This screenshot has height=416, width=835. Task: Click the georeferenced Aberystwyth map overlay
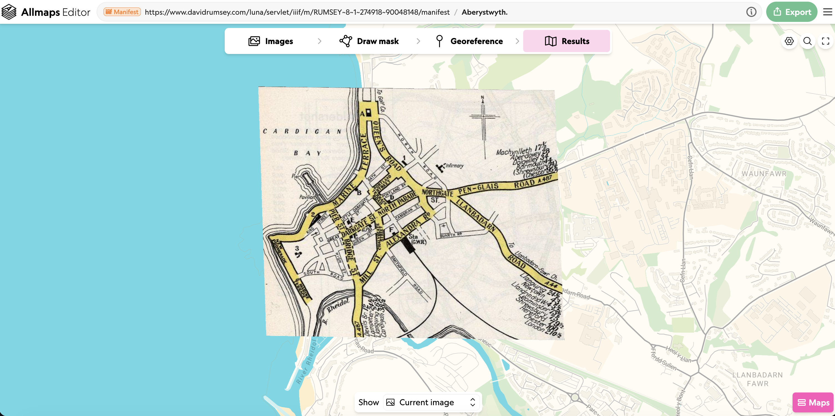(x=412, y=213)
